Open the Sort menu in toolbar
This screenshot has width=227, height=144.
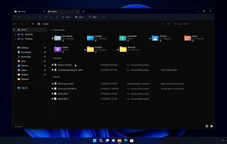click(x=67, y=17)
